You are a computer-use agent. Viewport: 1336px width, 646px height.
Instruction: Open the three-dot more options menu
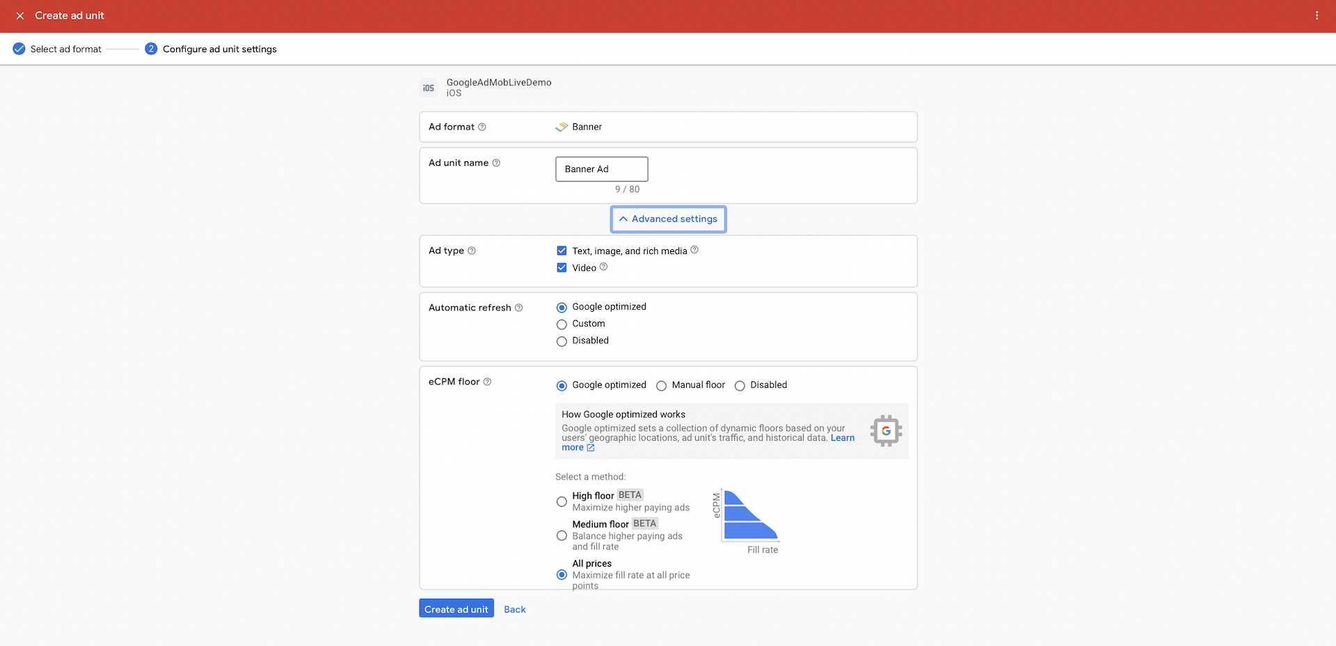[1317, 15]
